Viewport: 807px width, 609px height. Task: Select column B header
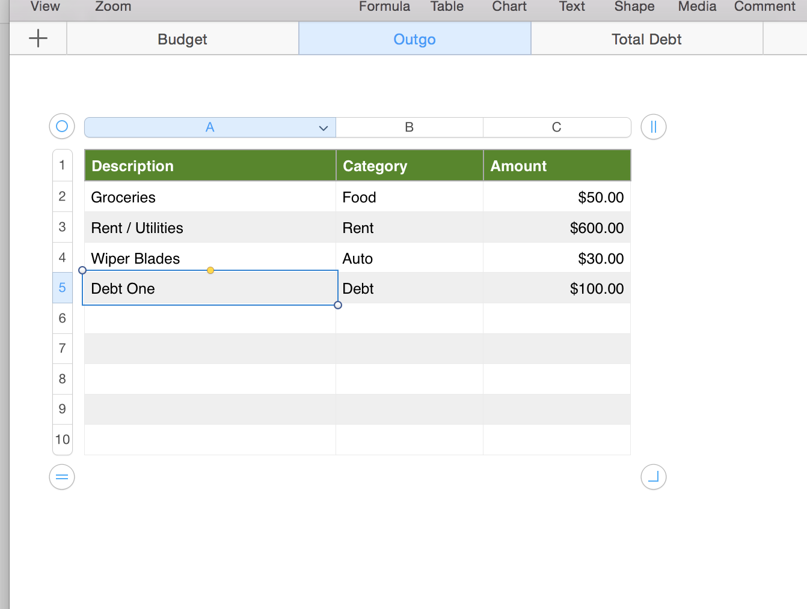click(x=410, y=127)
